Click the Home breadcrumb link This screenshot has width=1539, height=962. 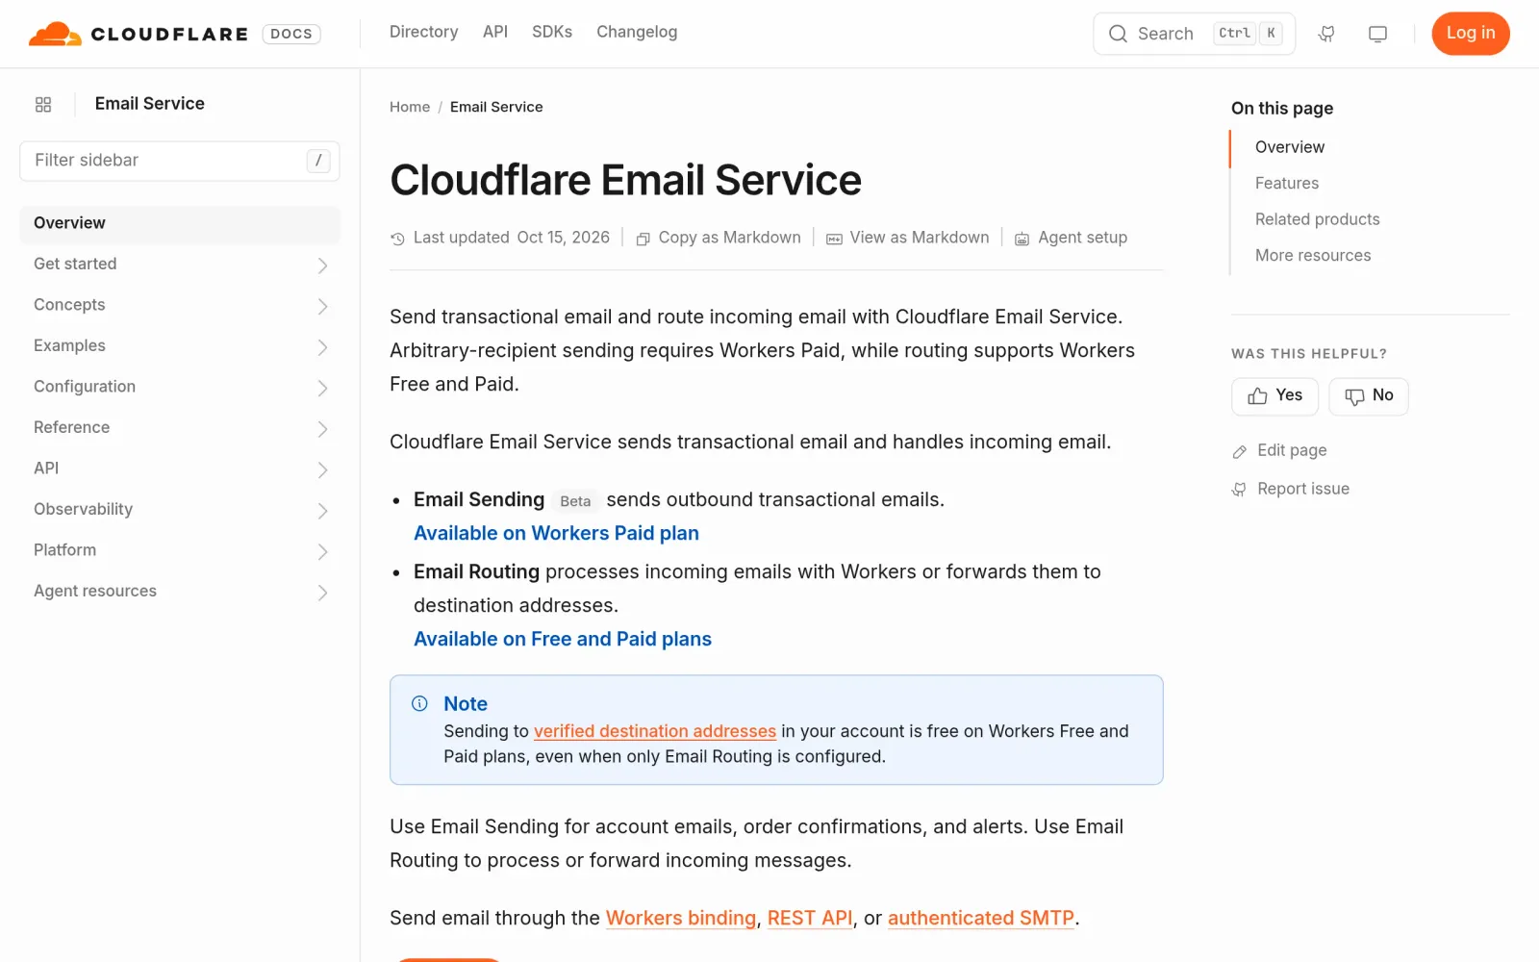click(410, 107)
